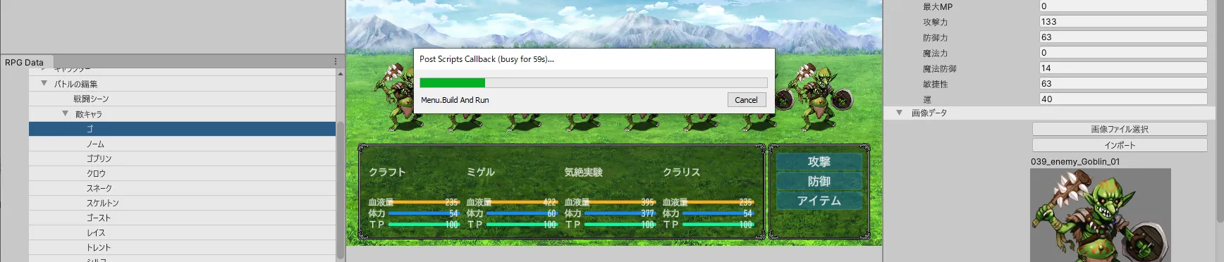Open the RPG Data panel kebab menu
Viewport: 1224px width, 262px height.
[336, 62]
